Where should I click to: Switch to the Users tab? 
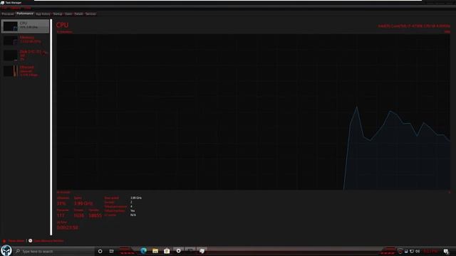pos(68,14)
